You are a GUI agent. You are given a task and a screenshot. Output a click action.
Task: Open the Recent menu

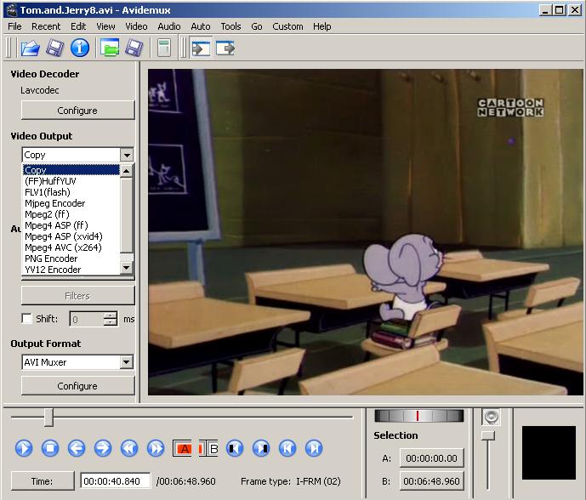click(x=46, y=26)
